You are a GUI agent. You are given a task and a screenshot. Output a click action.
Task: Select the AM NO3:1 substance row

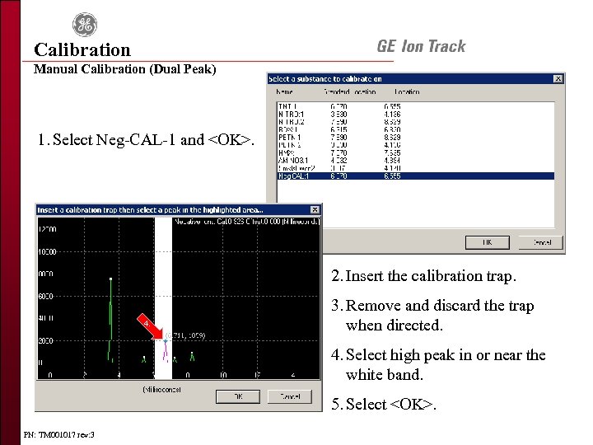tap(416, 161)
